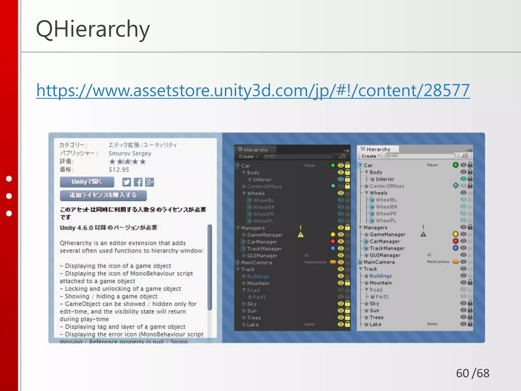Open Create dropdown in light Hierarchy panel
Viewport: 521px width, 391px height.
[371, 156]
